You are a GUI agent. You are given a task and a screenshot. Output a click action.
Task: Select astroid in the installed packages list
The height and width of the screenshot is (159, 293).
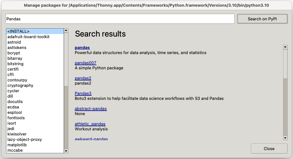(35, 42)
